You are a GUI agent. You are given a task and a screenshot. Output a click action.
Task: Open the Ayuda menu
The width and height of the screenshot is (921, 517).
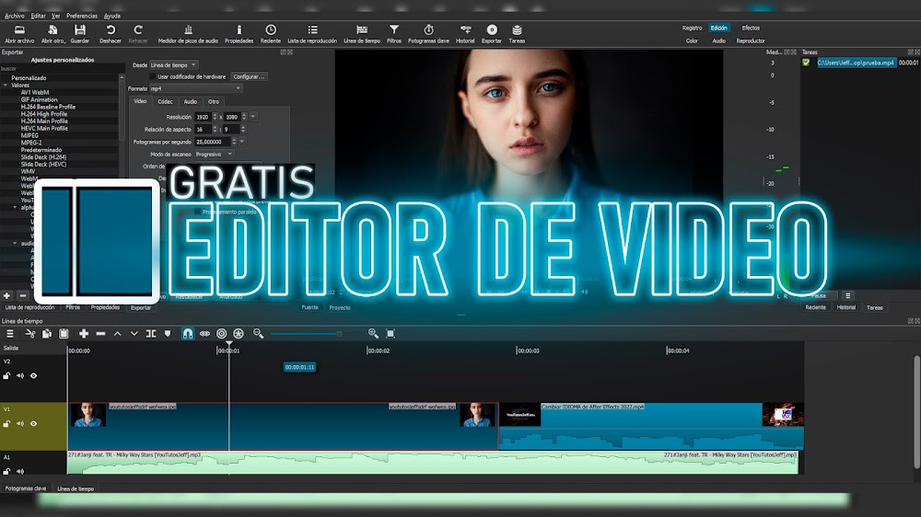(x=112, y=16)
